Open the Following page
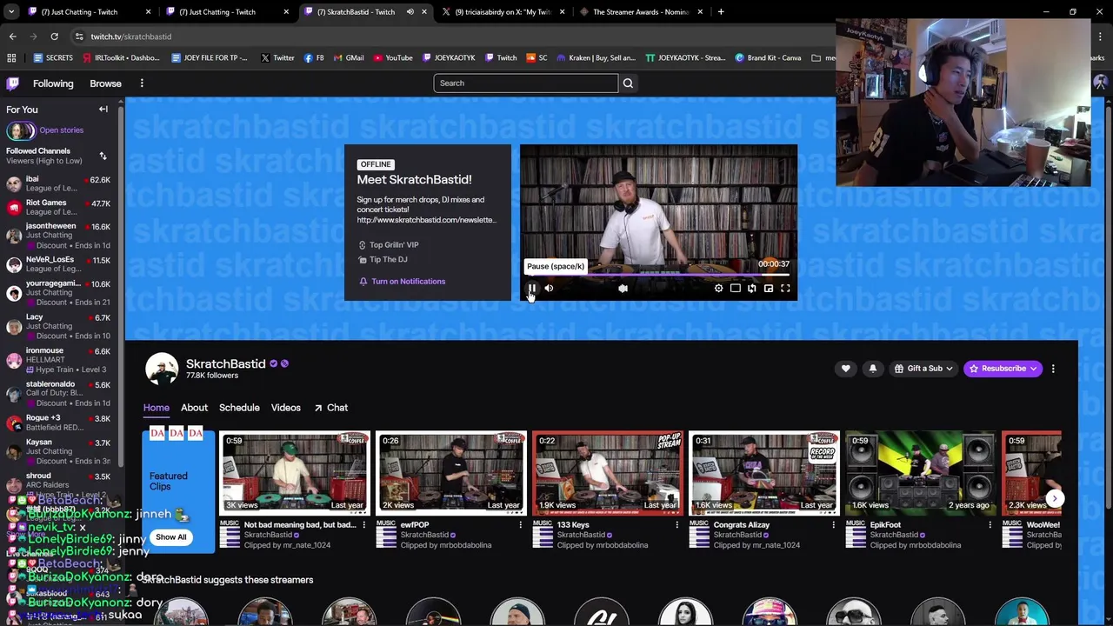Screen dimensions: 1113x626 point(53,83)
